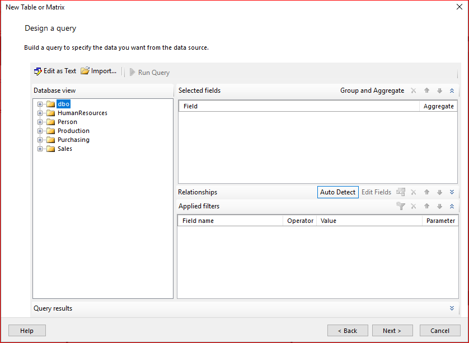Expand the HumanResources tree node
469x343 pixels.
pyautogui.click(x=40, y=113)
